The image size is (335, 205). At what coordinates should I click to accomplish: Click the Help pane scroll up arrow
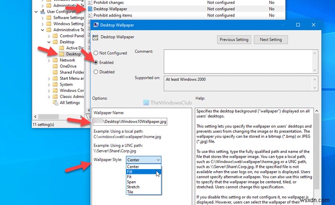(317, 111)
